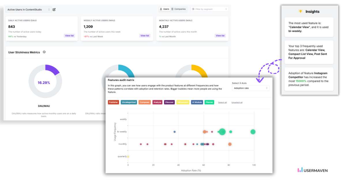Click the weekly active users value 1,209
This screenshot has height=181, width=346.
click(x=88, y=26)
